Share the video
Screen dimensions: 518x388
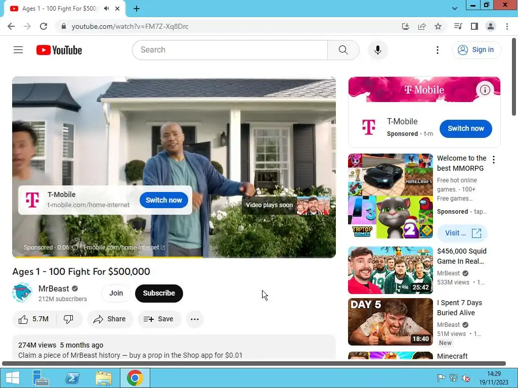coord(110,319)
